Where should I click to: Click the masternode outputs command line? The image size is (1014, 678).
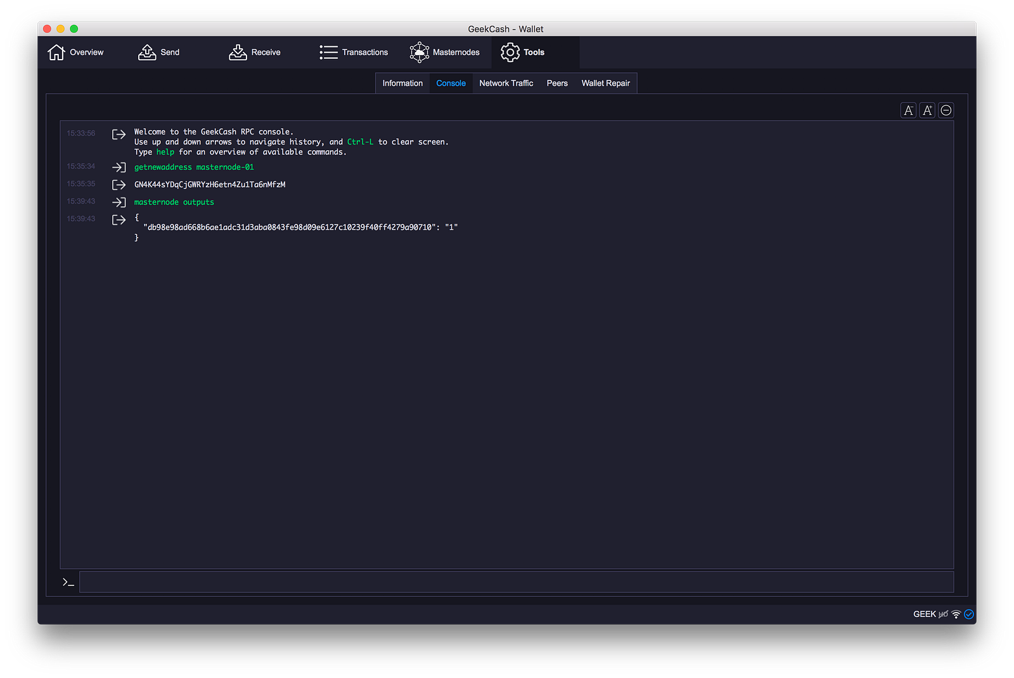pos(174,202)
